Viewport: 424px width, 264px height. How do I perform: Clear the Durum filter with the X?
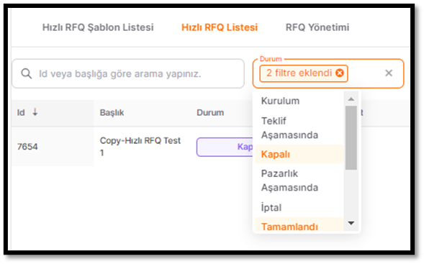point(389,73)
